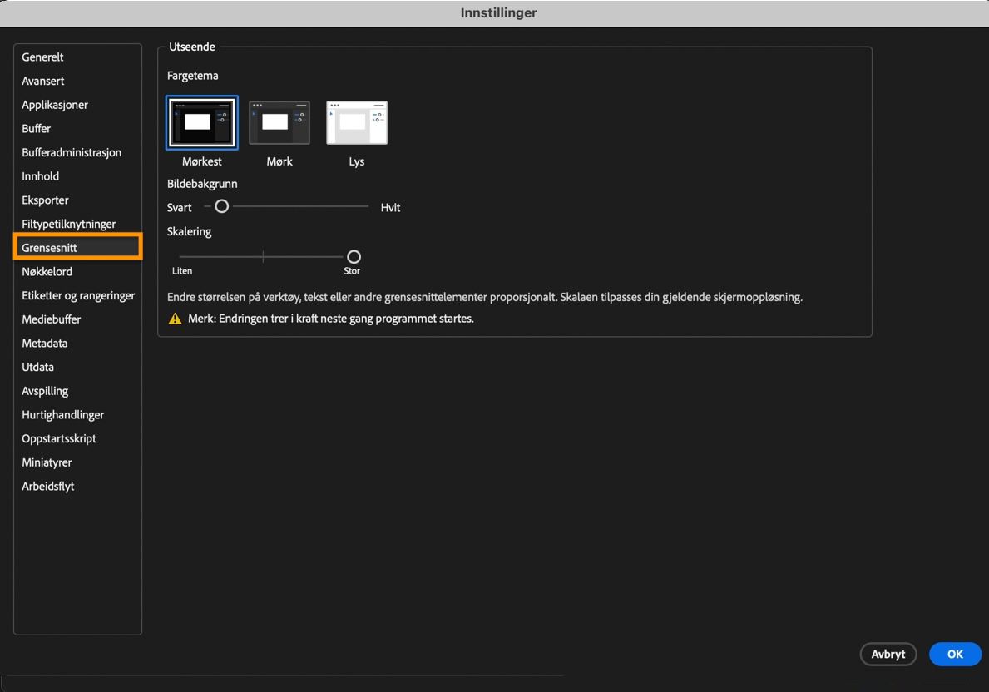
Task: Confirm settings with the OK button
Action: click(x=955, y=654)
